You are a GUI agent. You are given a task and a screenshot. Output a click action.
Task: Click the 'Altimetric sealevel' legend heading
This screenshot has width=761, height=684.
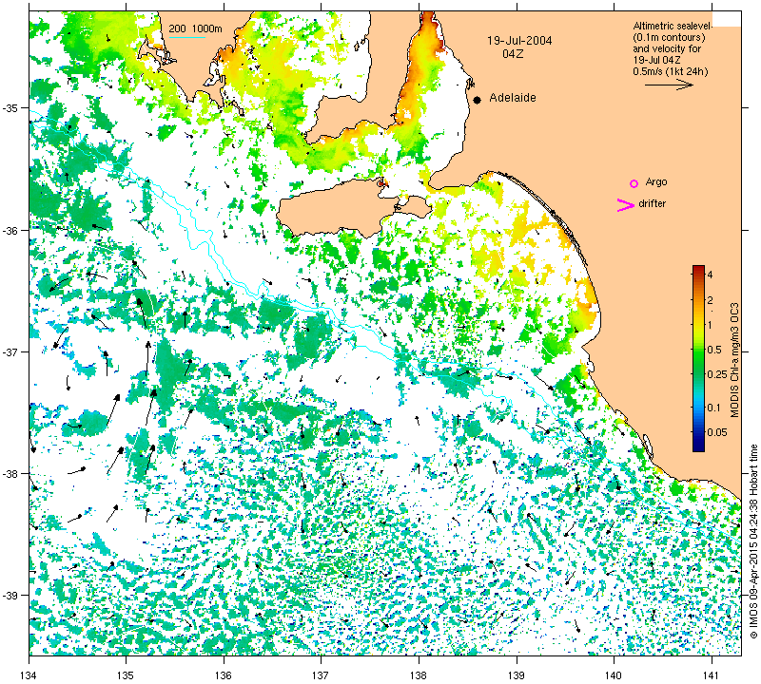[673, 27]
